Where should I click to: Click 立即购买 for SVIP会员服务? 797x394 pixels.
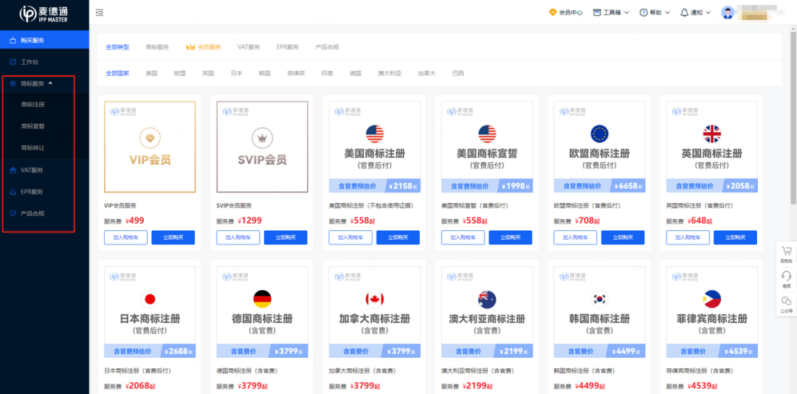pyautogui.click(x=286, y=238)
